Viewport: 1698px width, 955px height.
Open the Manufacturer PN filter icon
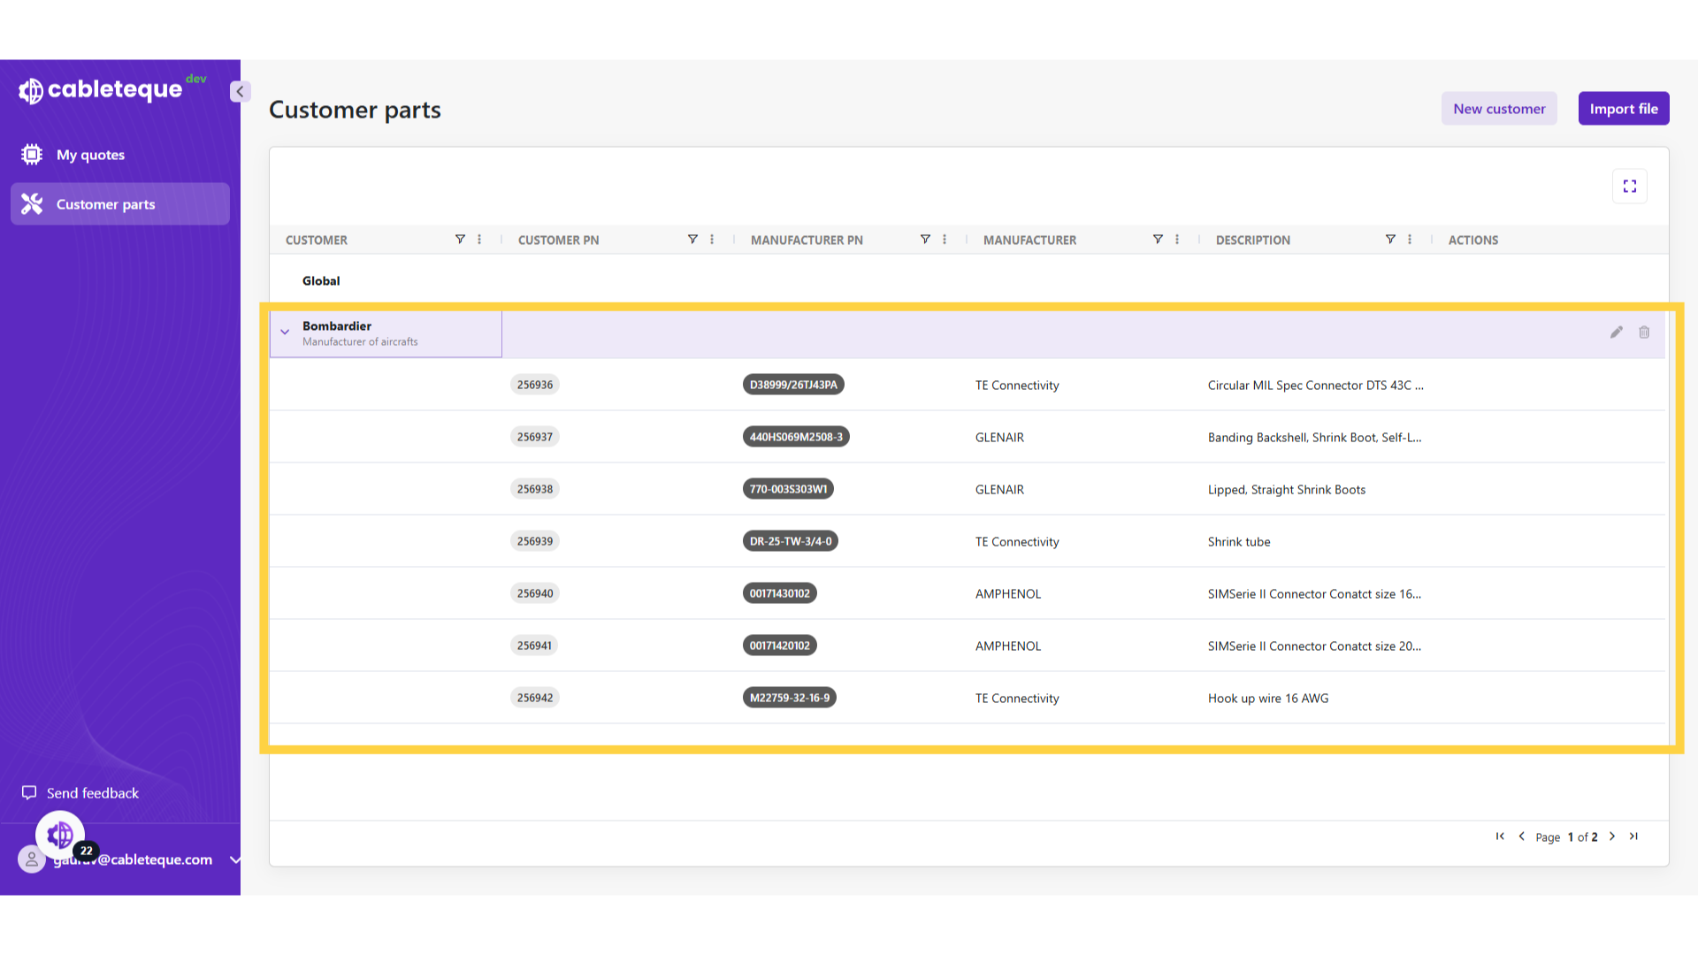pos(925,240)
